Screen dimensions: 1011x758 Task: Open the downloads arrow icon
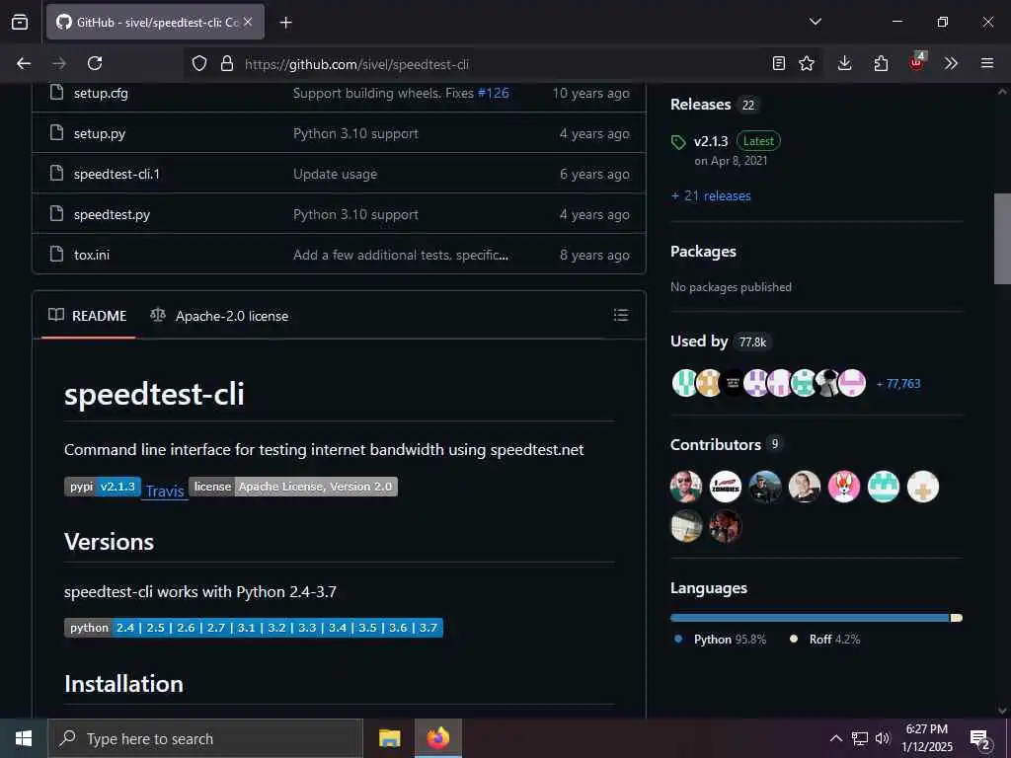[845, 63]
